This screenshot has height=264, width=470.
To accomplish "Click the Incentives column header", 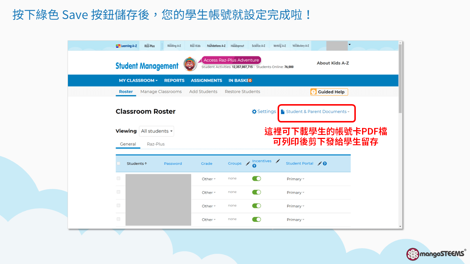I will (x=262, y=161).
